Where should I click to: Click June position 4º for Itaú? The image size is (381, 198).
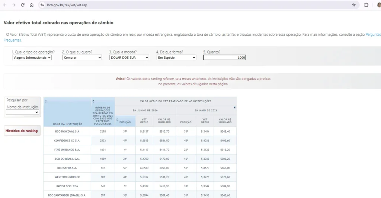pos(125,150)
